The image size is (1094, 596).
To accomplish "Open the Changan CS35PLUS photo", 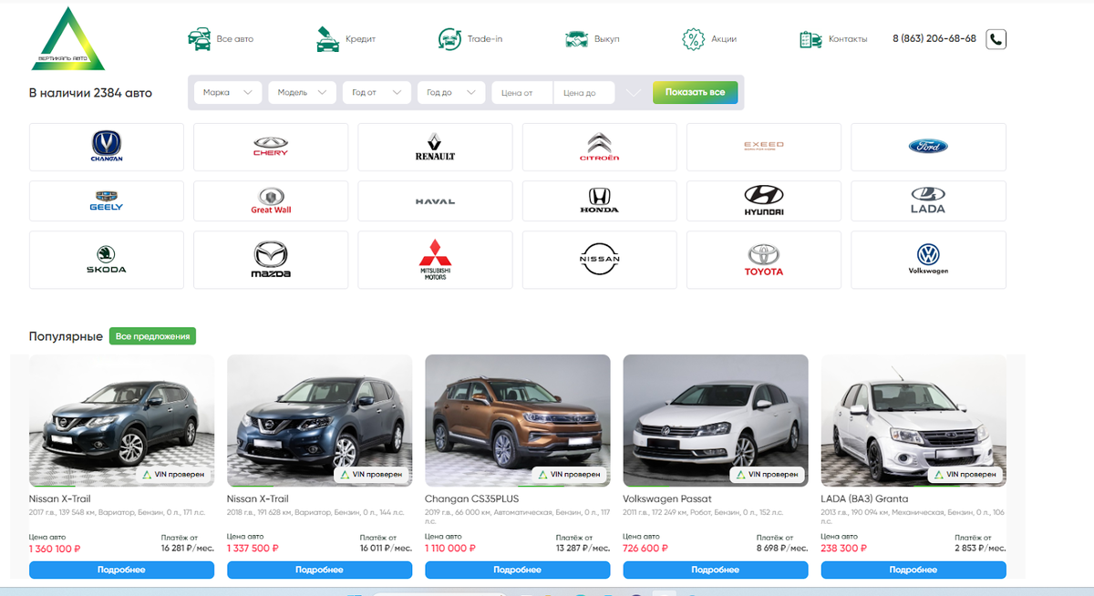I will [x=518, y=421].
